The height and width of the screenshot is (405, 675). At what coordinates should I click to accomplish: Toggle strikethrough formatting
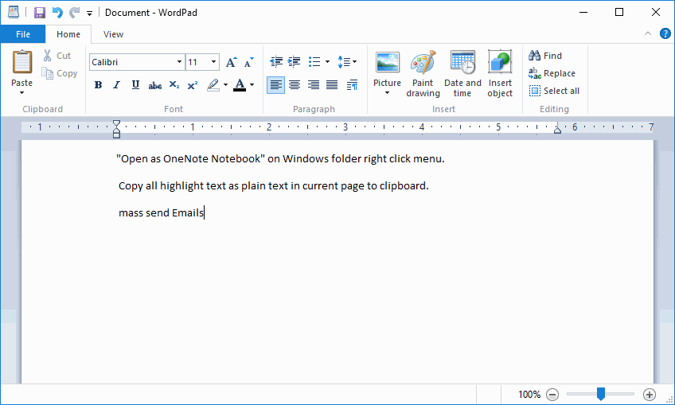(155, 85)
